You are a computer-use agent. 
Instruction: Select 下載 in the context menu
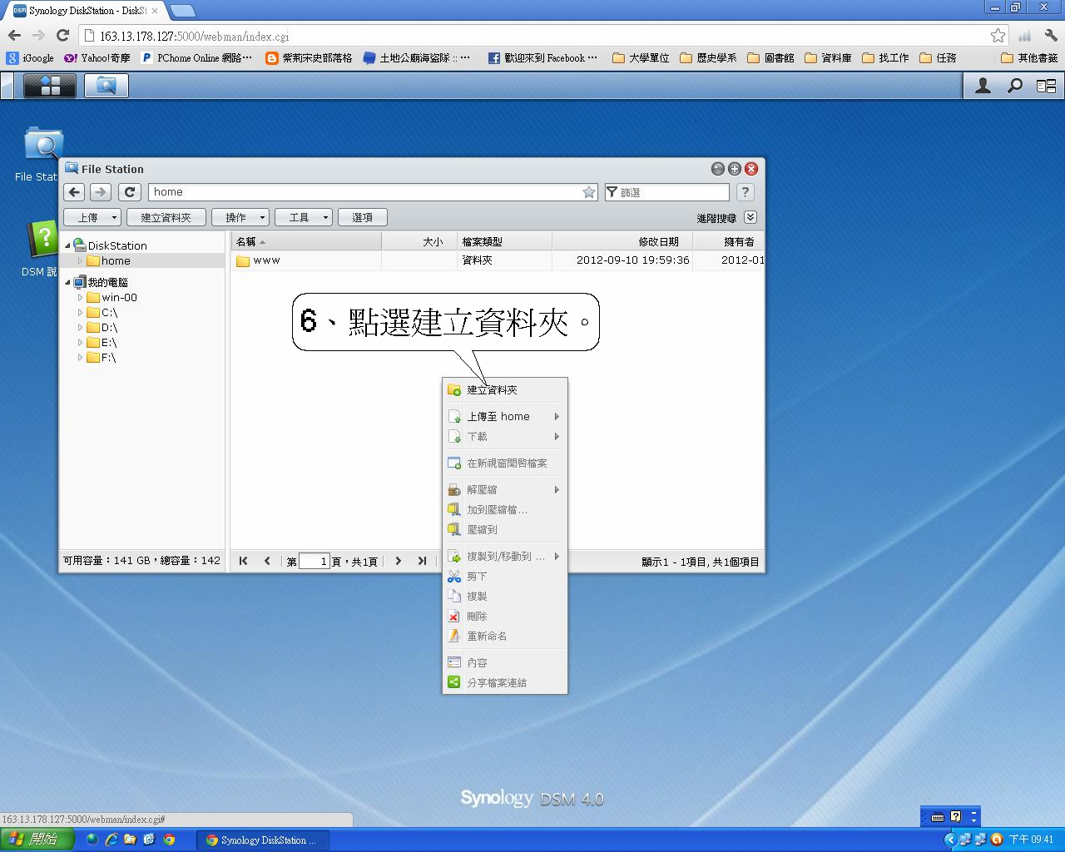505,436
